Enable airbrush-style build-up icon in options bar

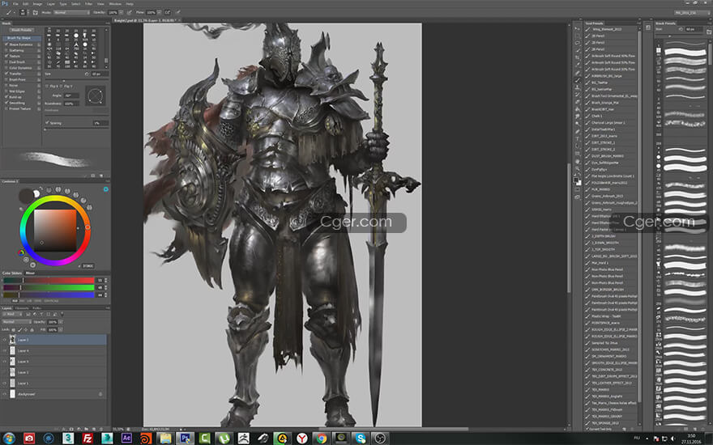click(167, 12)
